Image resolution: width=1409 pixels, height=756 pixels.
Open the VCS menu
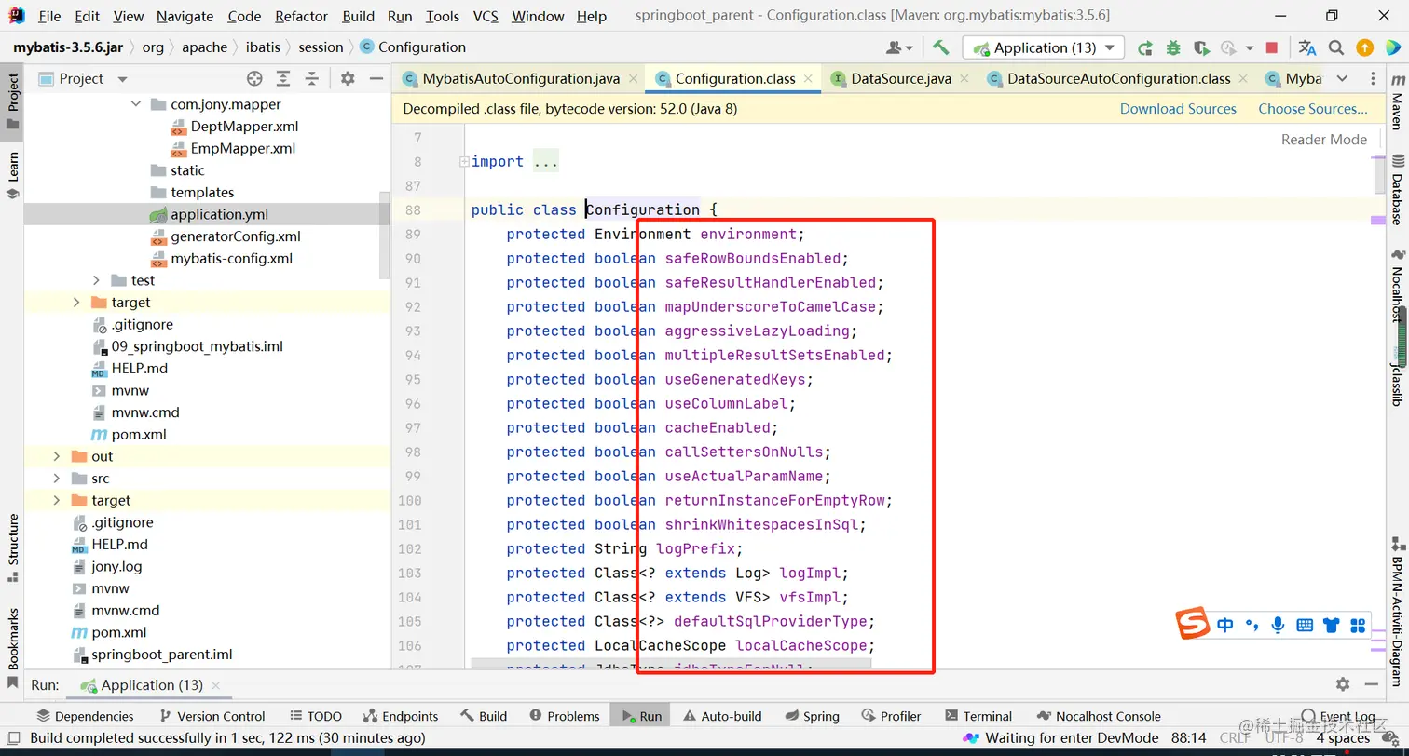pyautogui.click(x=486, y=16)
